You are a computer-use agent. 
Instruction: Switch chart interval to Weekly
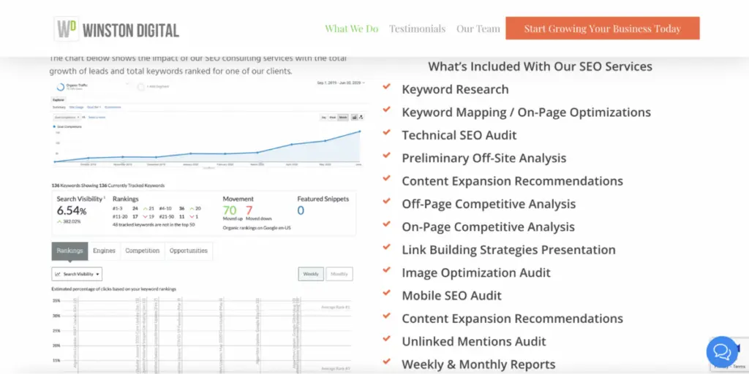311,274
